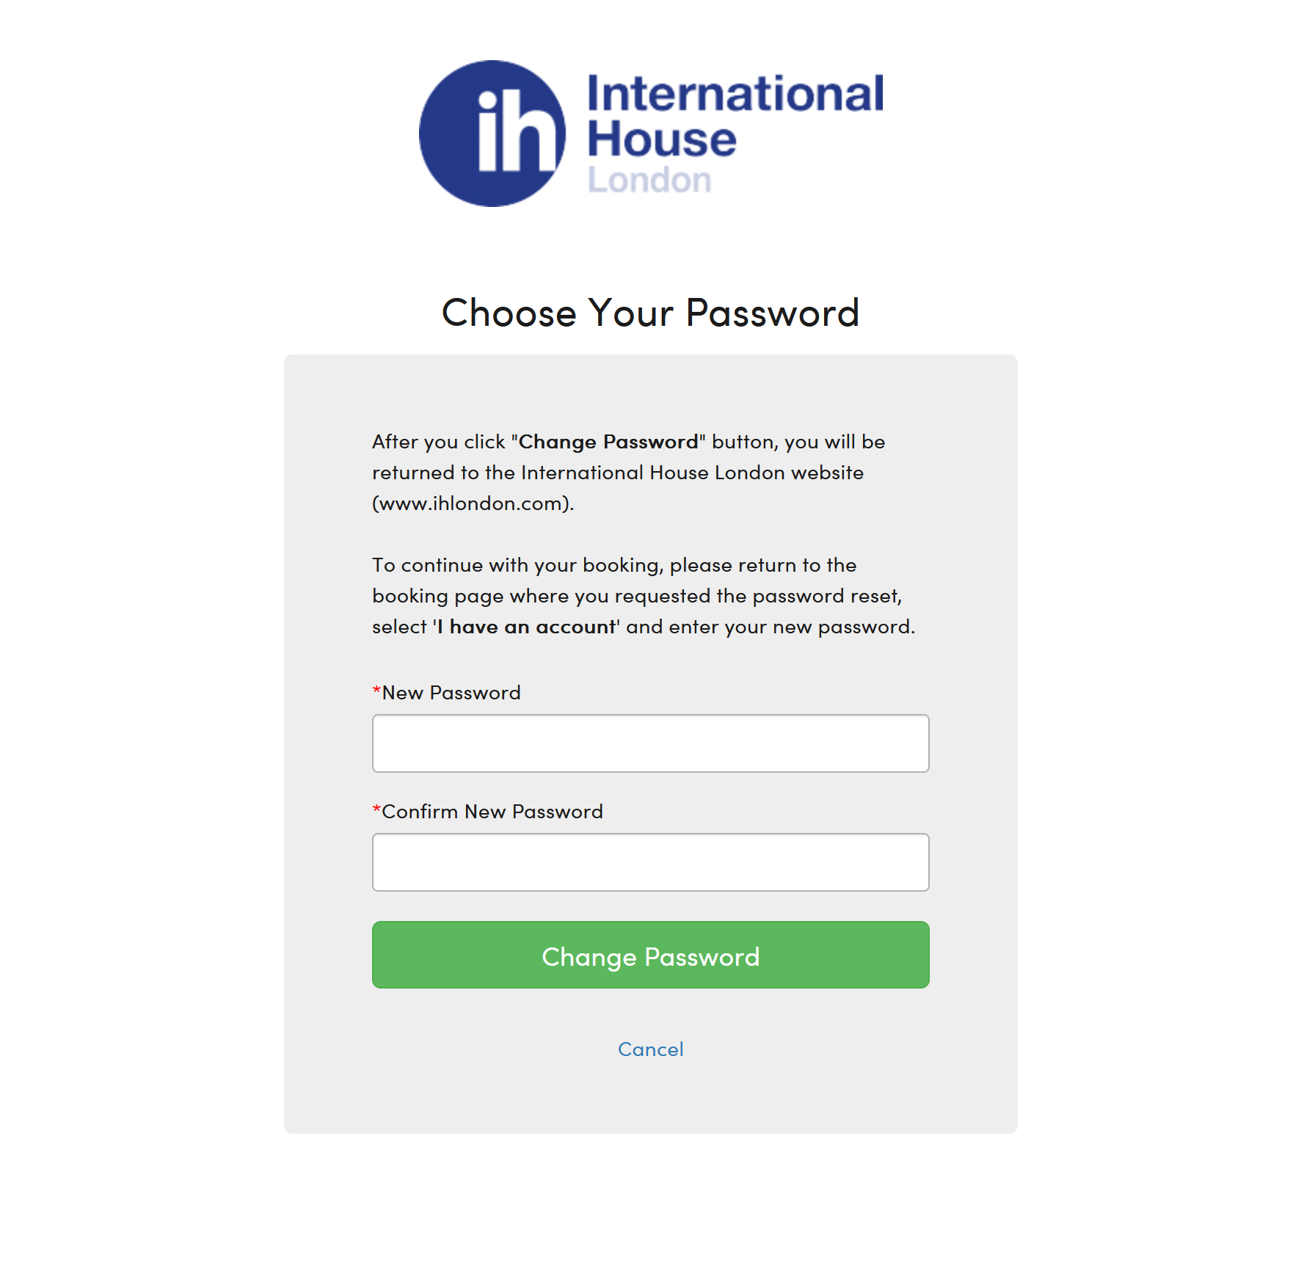Click the www.ihlondon.com text in instructions
The height and width of the screenshot is (1263, 1304).
(x=473, y=503)
